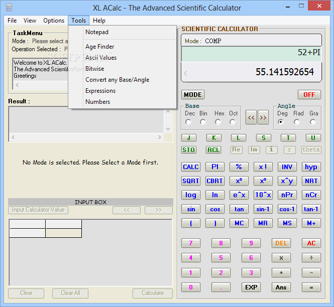Image resolution: width=334 pixels, height=307 pixels.
Task: Click the M+ memory add key
Action: [311, 223]
